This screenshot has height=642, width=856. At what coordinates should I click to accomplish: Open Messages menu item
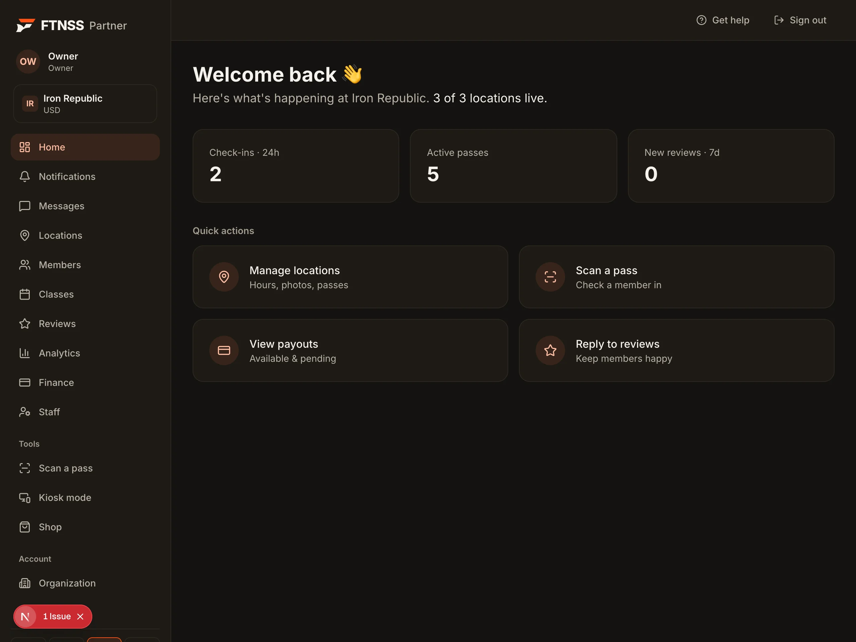coord(85,206)
